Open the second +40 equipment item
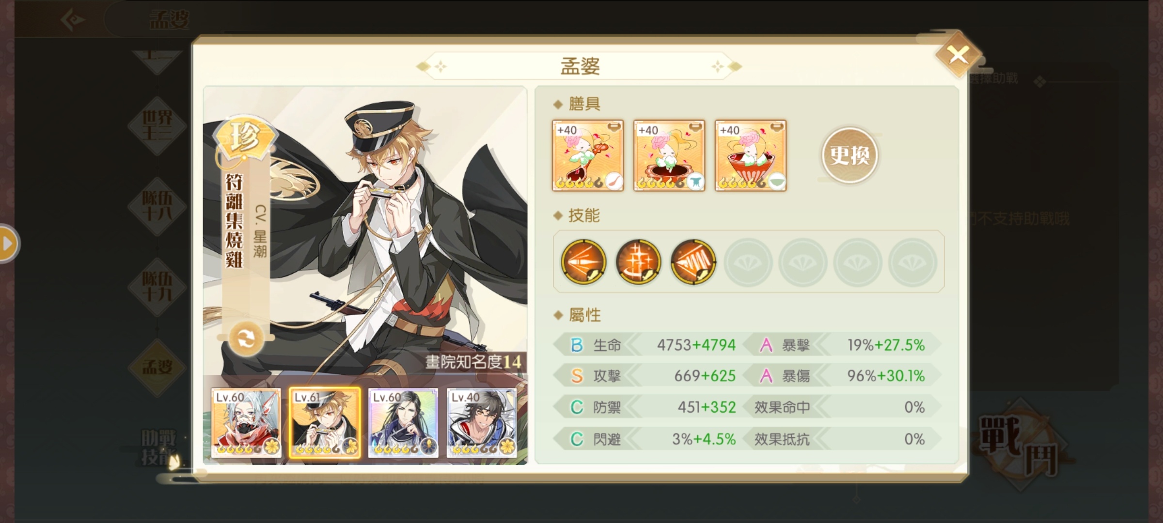 669,155
